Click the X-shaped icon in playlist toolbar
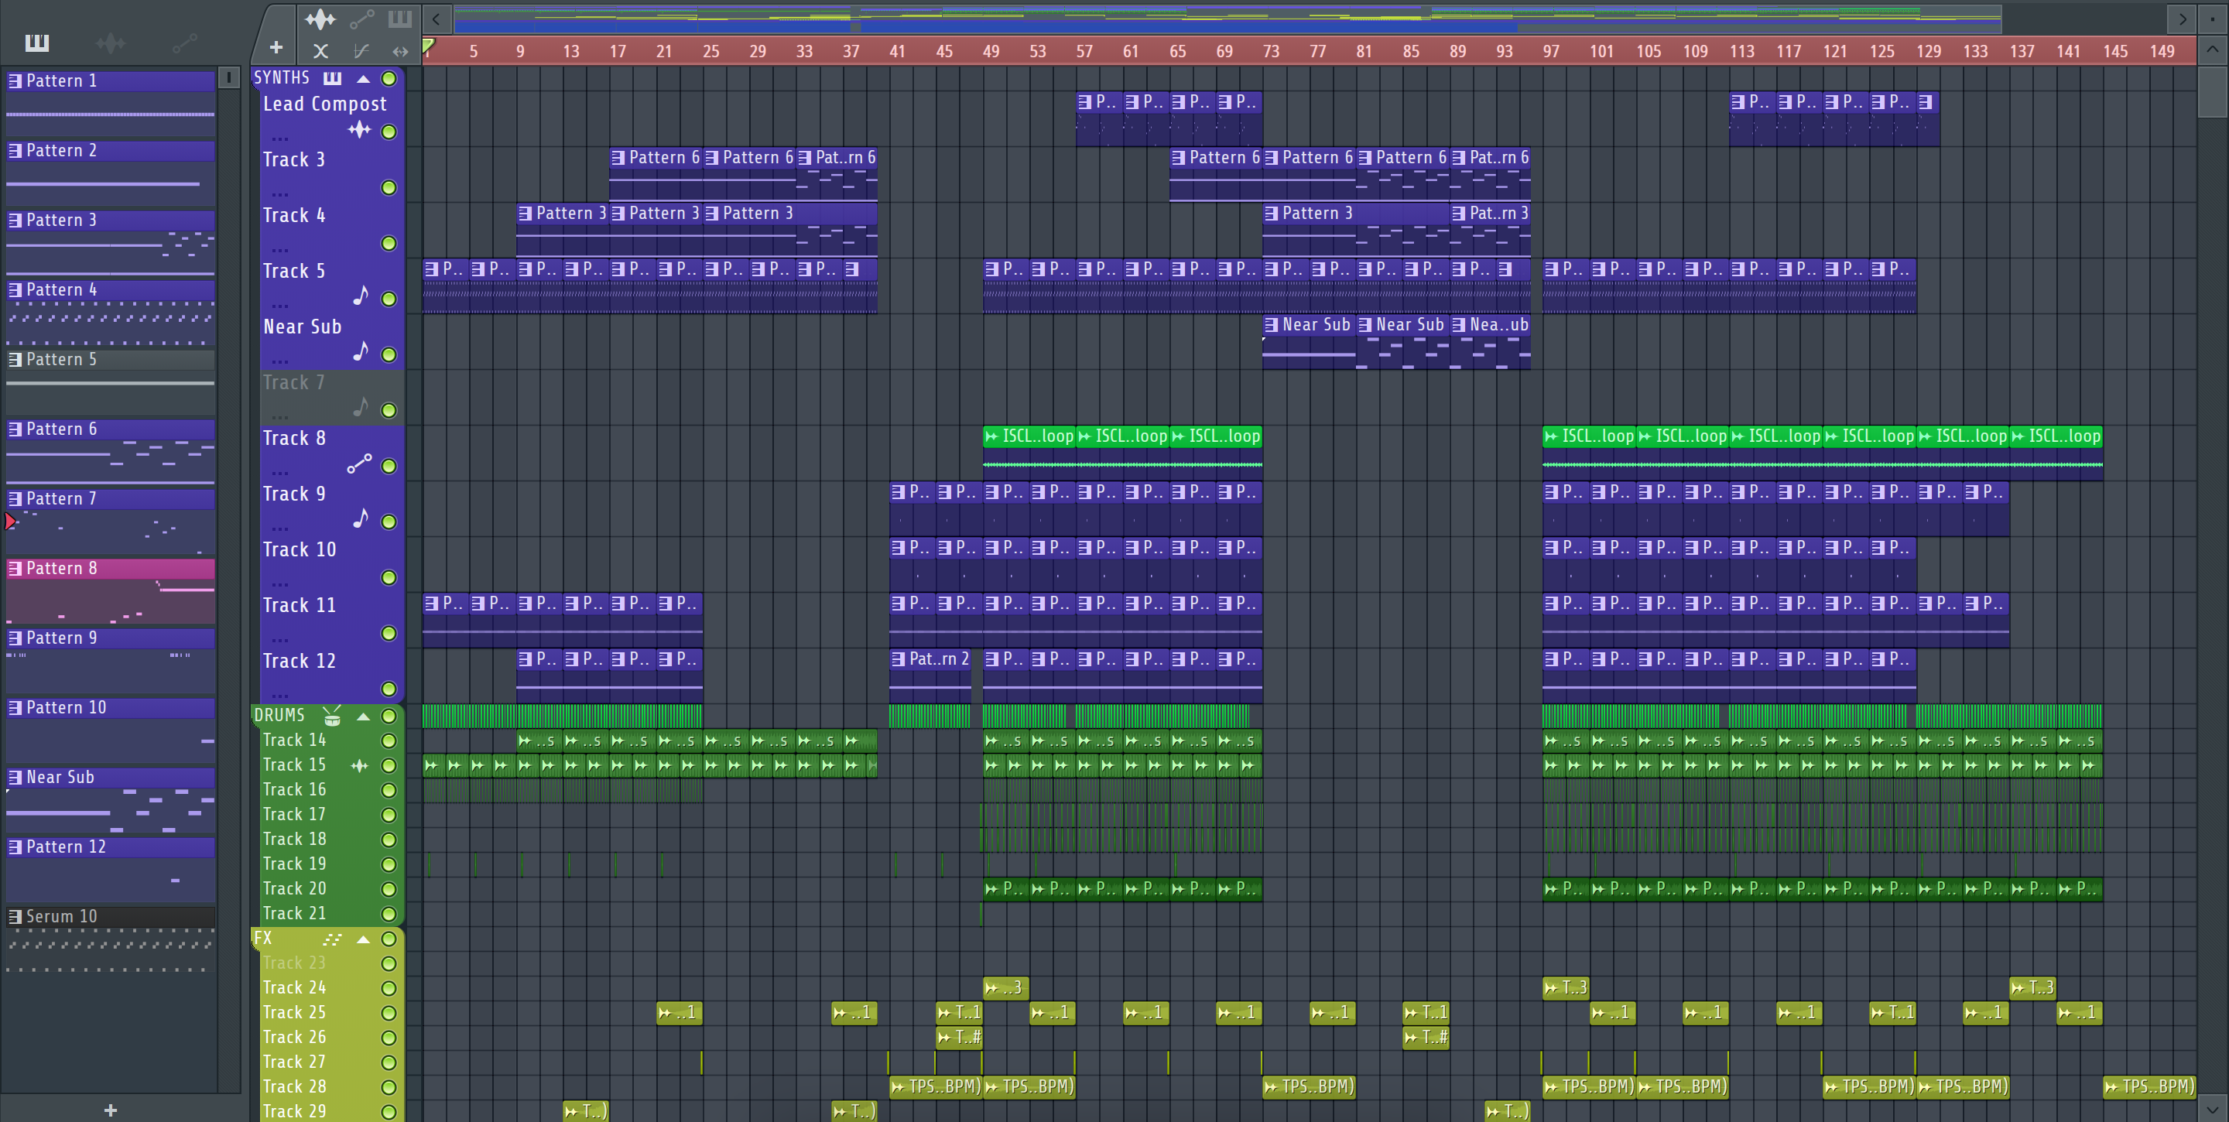 click(x=320, y=51)
